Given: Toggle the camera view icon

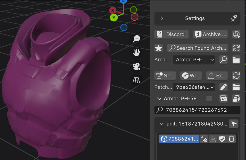Looking at the screenshot, I should tap(137, 67).
